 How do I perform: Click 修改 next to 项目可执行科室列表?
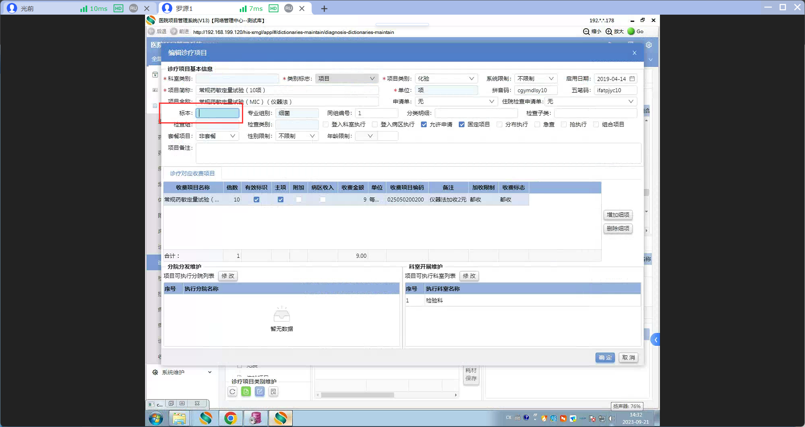coord(469,276)
